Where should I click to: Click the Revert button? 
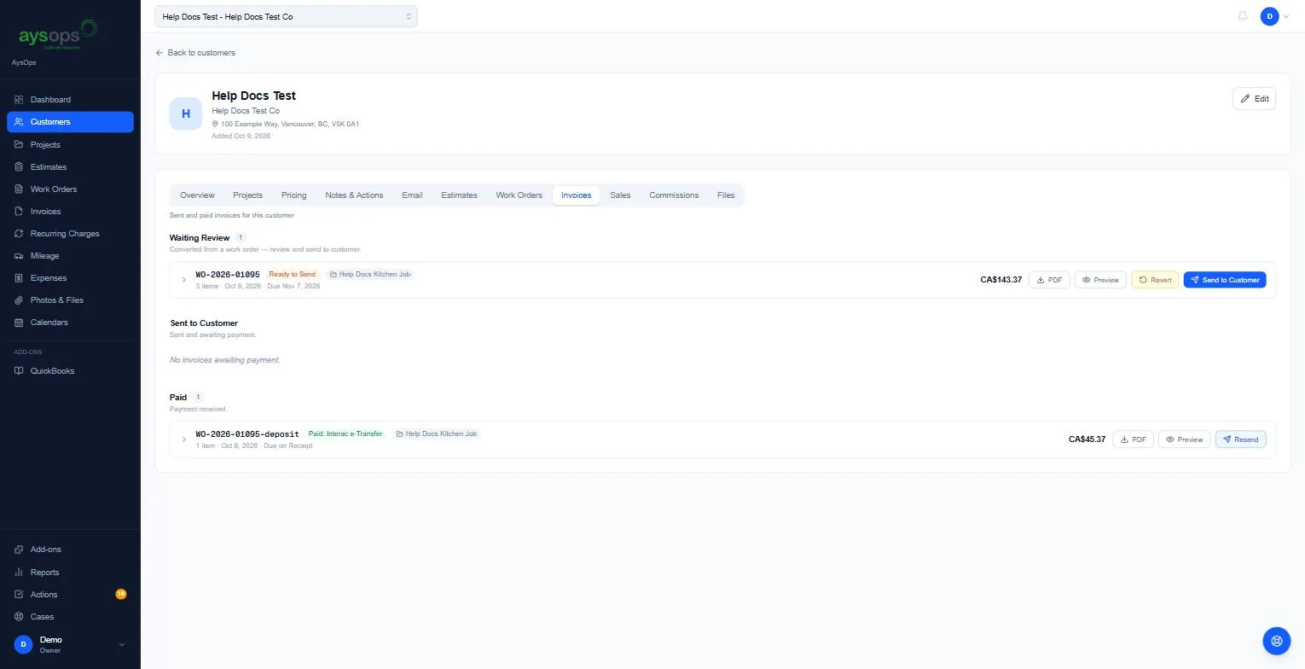(x=1155, y=280)
